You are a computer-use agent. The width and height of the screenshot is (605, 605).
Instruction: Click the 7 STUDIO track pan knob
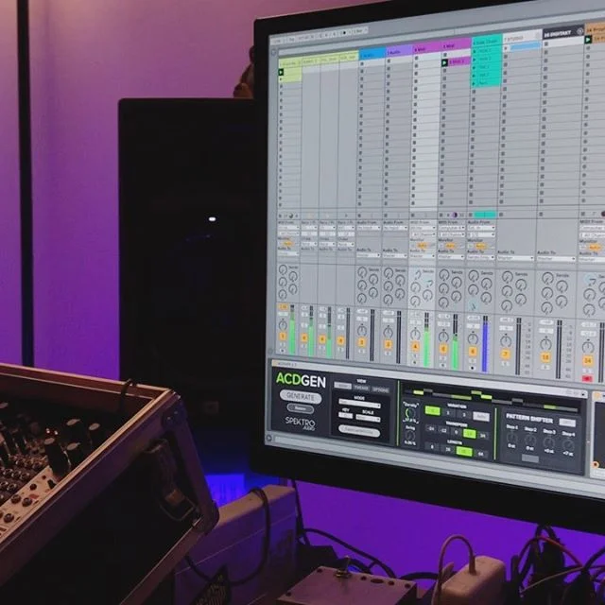click(506, 341)
